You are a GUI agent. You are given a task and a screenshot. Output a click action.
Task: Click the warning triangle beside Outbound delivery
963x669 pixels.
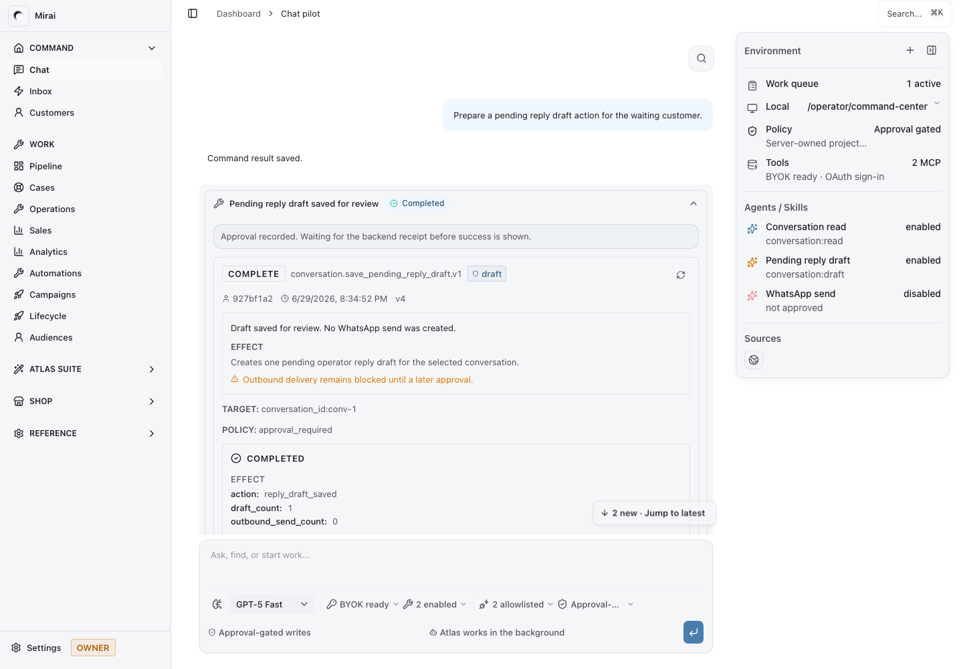(x=235, y=379)
